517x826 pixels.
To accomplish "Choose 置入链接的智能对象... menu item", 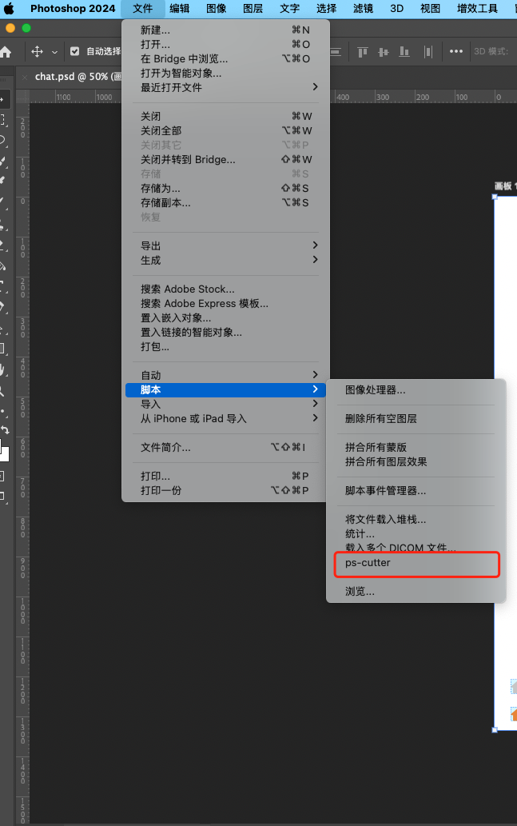I will (225, 332).
